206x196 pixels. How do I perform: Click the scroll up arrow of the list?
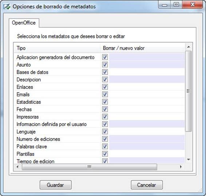point(189,47)
